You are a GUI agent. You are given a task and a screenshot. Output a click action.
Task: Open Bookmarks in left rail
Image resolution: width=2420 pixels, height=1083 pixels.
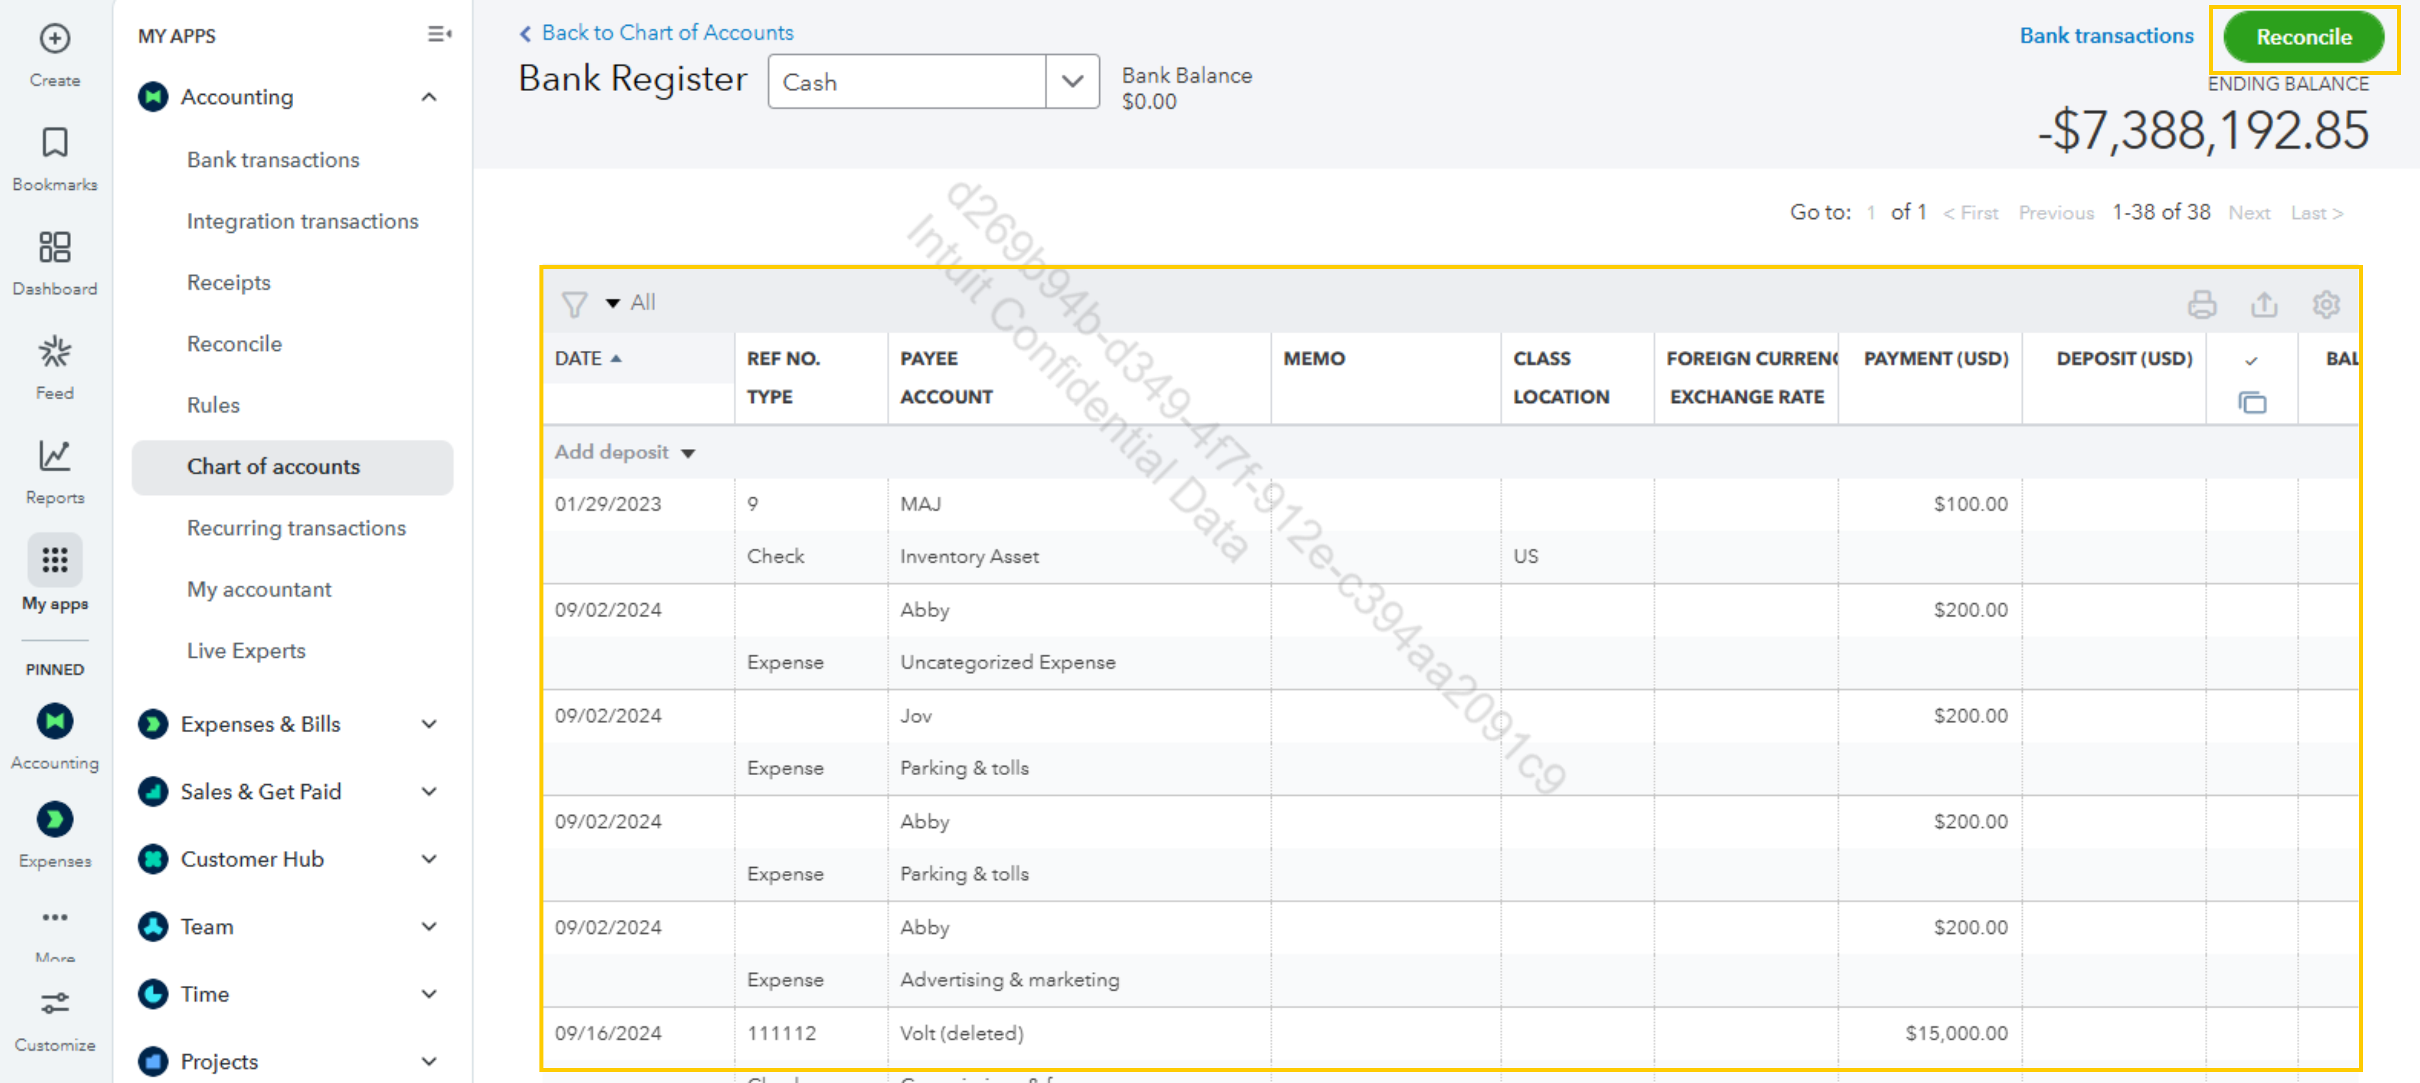coord(55,143)
